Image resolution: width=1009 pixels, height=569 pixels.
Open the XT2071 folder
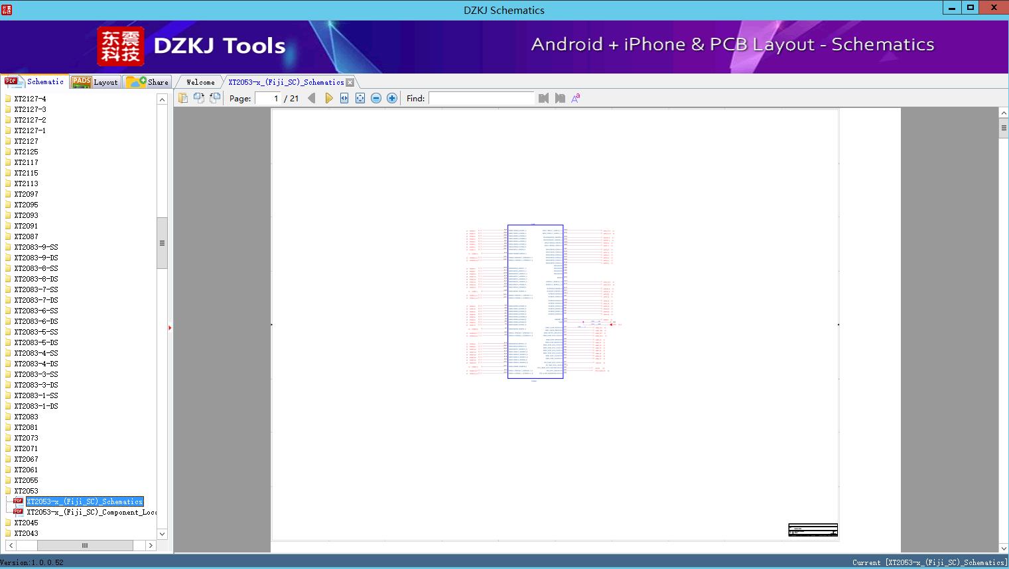(26, 448)
